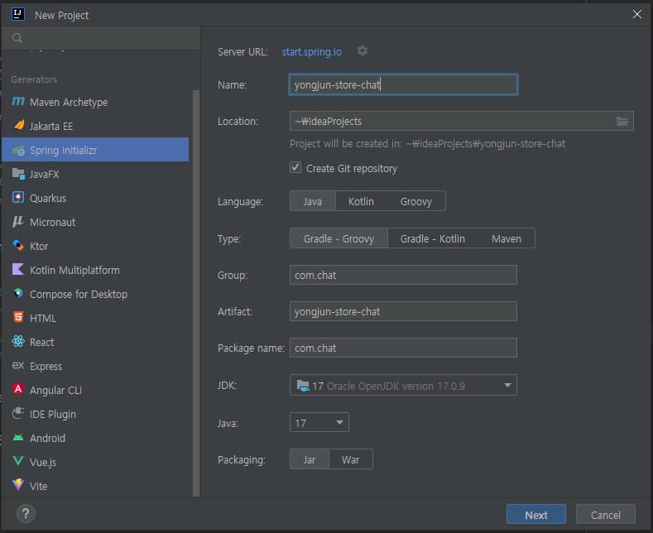Select Maven Archetype generator
The image size is (653, 533).
point(95,102)
